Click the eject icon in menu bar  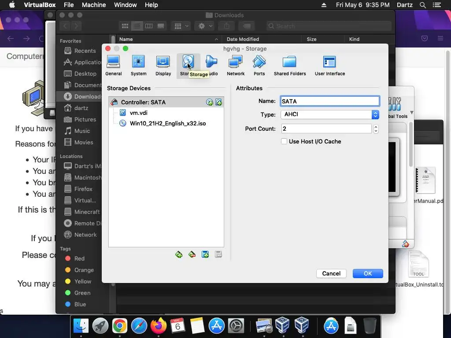(324, 5)
